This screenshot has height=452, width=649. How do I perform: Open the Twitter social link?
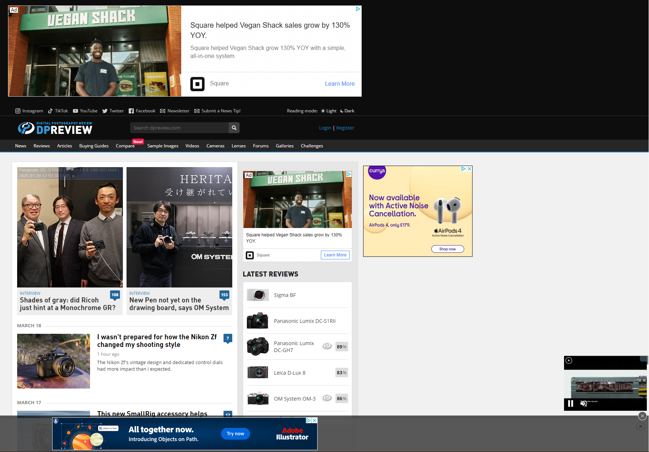(x=113, y=111)
